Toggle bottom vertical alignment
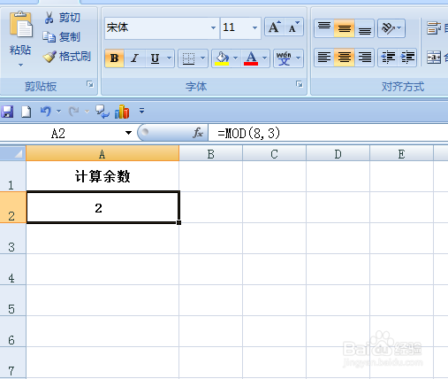 coord(365,28)
